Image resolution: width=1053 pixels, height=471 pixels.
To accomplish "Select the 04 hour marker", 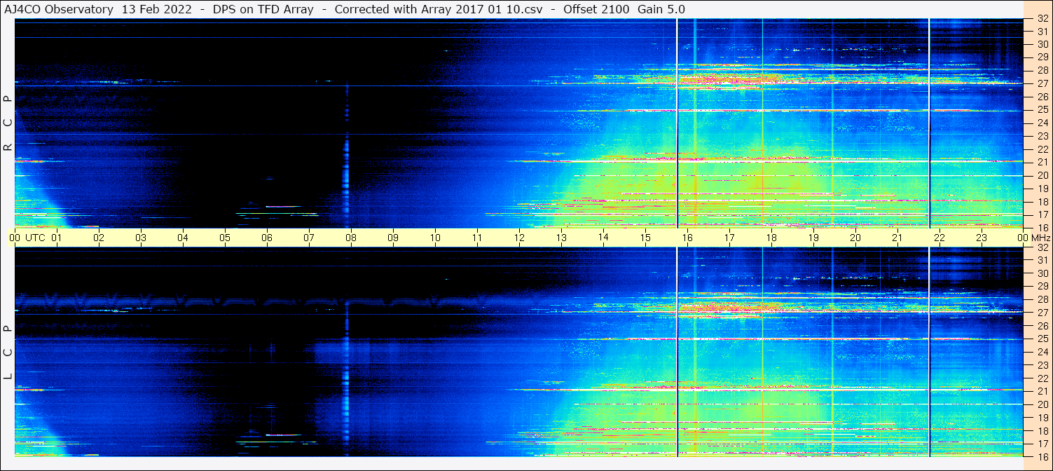I will [x=183, y=238].
